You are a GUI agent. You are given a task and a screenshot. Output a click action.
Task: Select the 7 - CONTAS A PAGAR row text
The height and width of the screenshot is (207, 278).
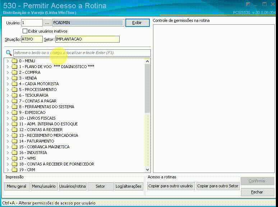(x=38, y=101)
